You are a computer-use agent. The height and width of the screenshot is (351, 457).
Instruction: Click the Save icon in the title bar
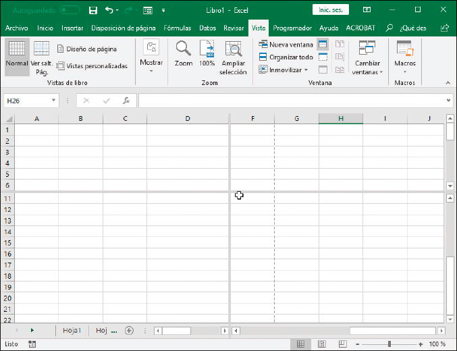point(93,10)
